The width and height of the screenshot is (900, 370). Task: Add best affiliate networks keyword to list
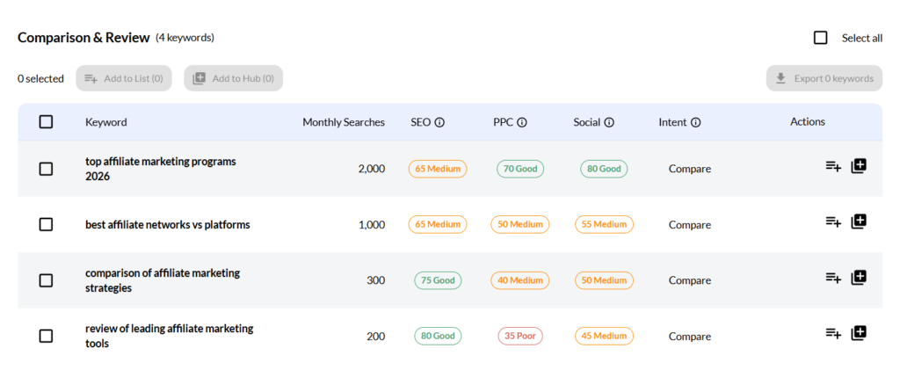click(833, 221)
